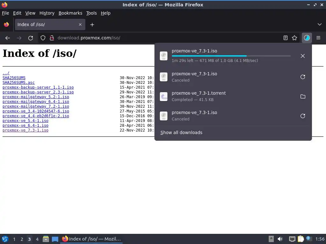The image size is (326, 244).
Task: Open Firefox View pinned tab icon
Action: (6, 24)
